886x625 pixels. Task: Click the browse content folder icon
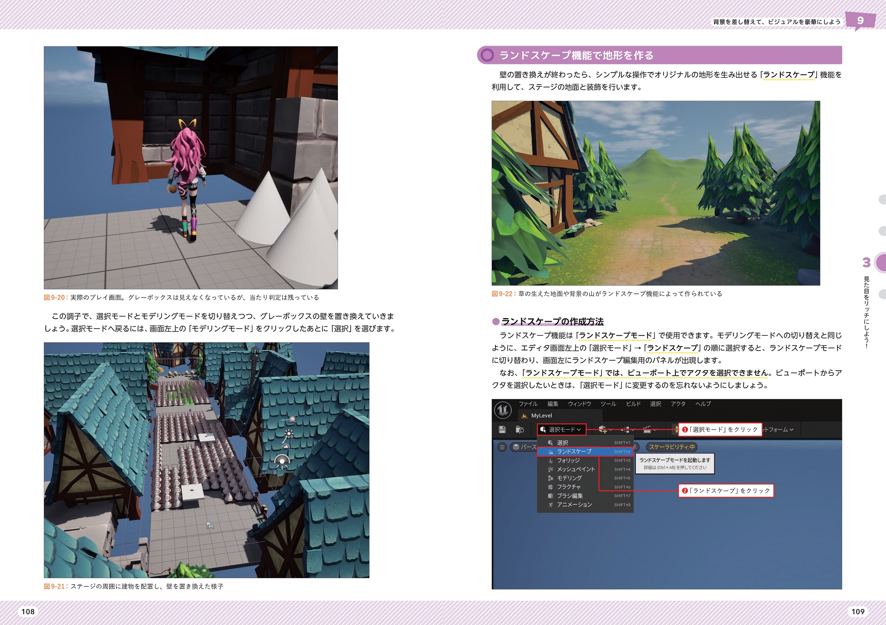(520, 429)
